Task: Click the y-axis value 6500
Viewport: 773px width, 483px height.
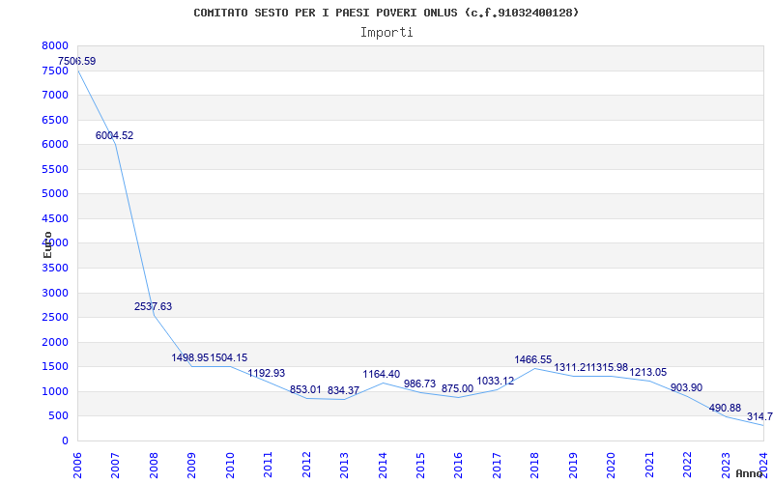Action: pos(55,120)
